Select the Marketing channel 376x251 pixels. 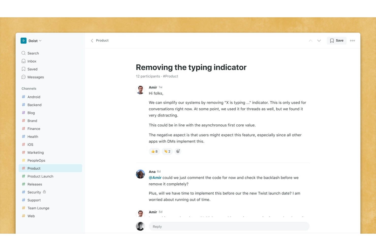click(50, 153)
